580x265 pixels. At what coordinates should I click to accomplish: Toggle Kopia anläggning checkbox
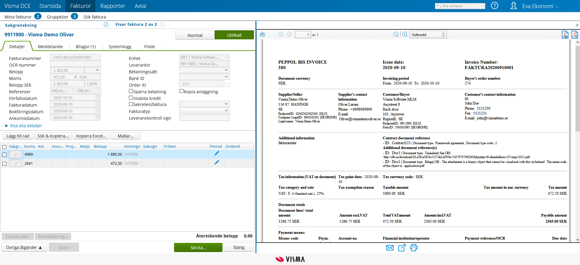(182, 91)
